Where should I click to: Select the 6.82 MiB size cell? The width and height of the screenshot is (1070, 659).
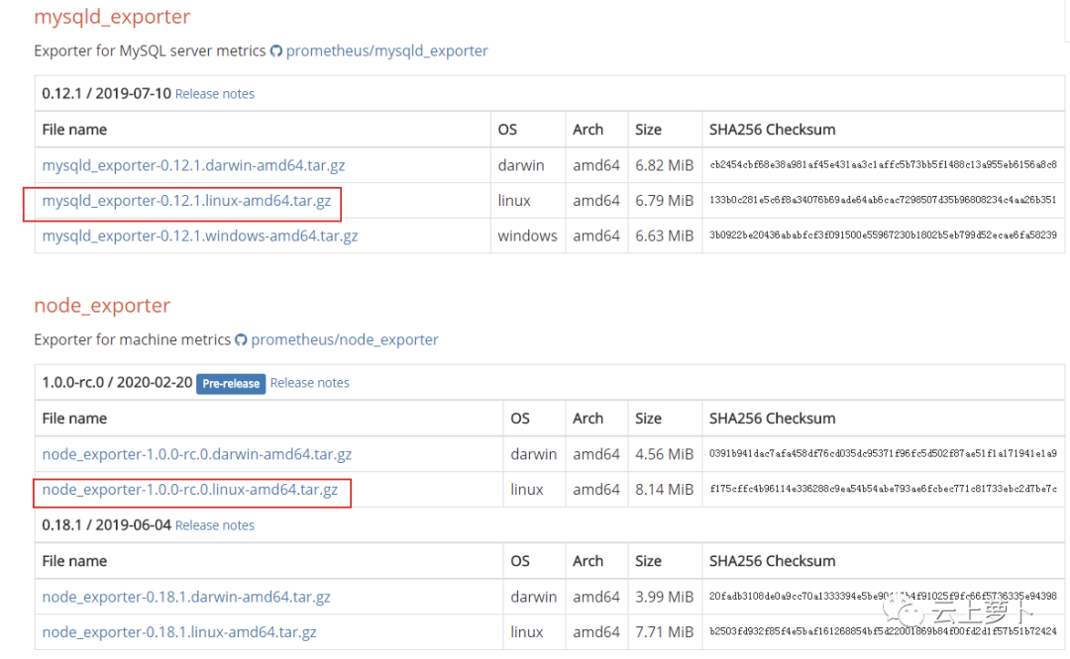point(664,165)
